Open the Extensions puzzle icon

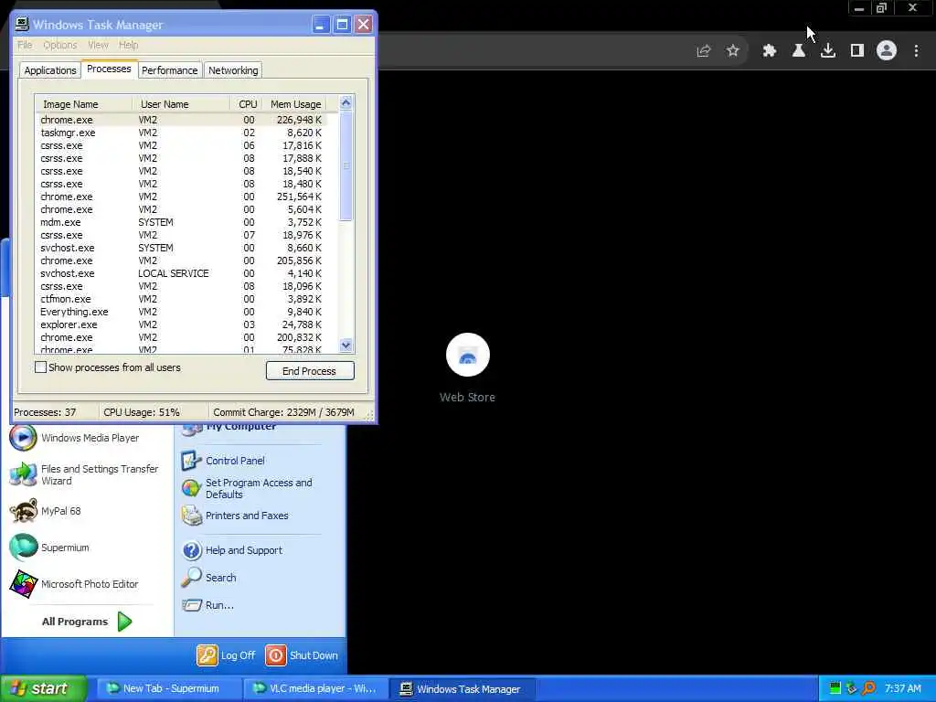click(x=770, y=51)
